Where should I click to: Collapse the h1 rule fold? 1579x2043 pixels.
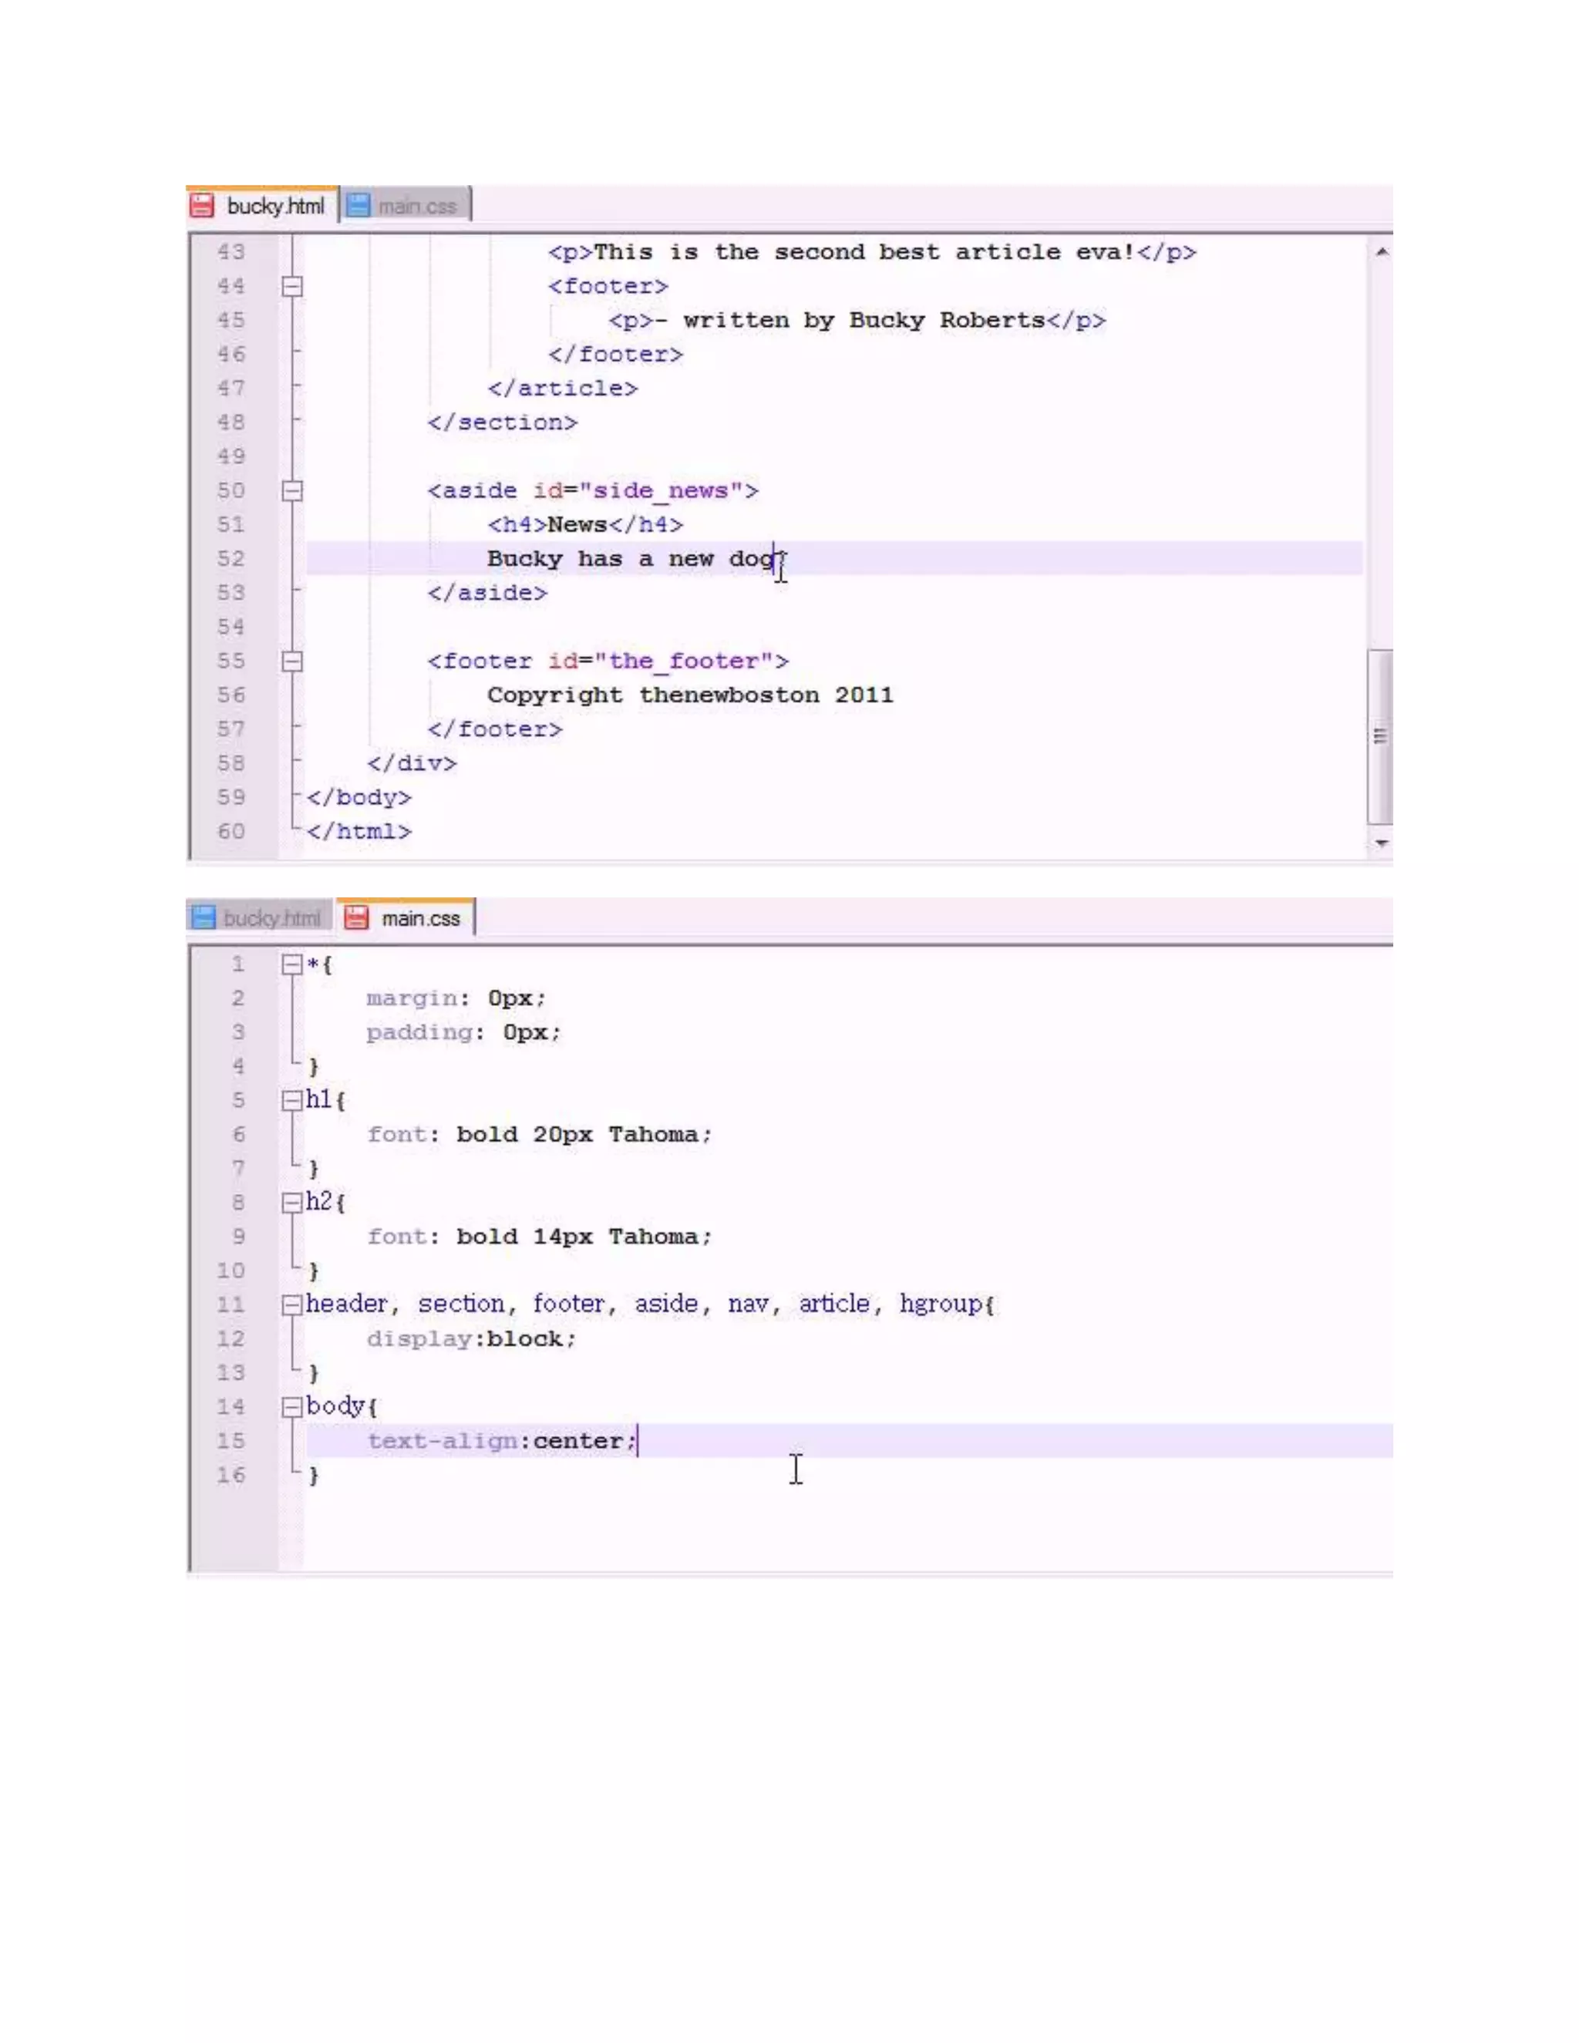pyautogui.click(x=292, y=1101)
